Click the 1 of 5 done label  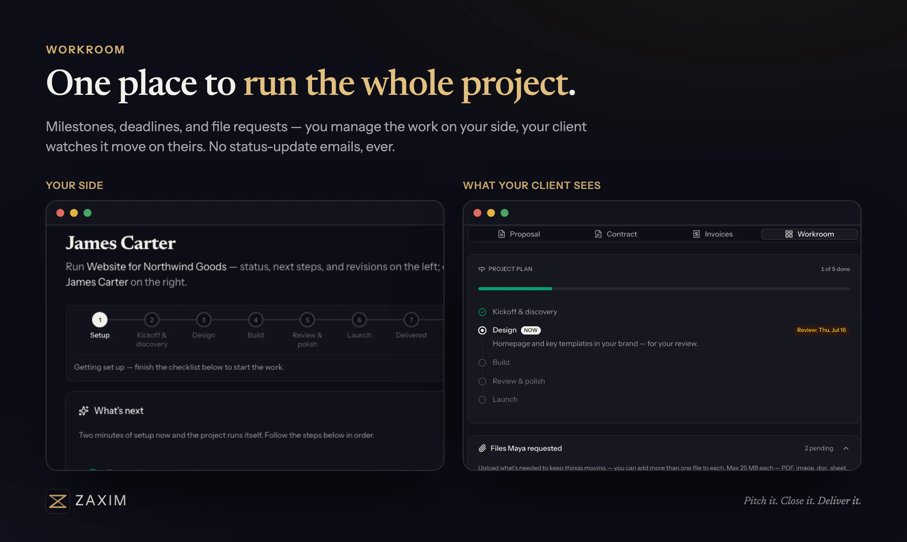coord(835,269)
